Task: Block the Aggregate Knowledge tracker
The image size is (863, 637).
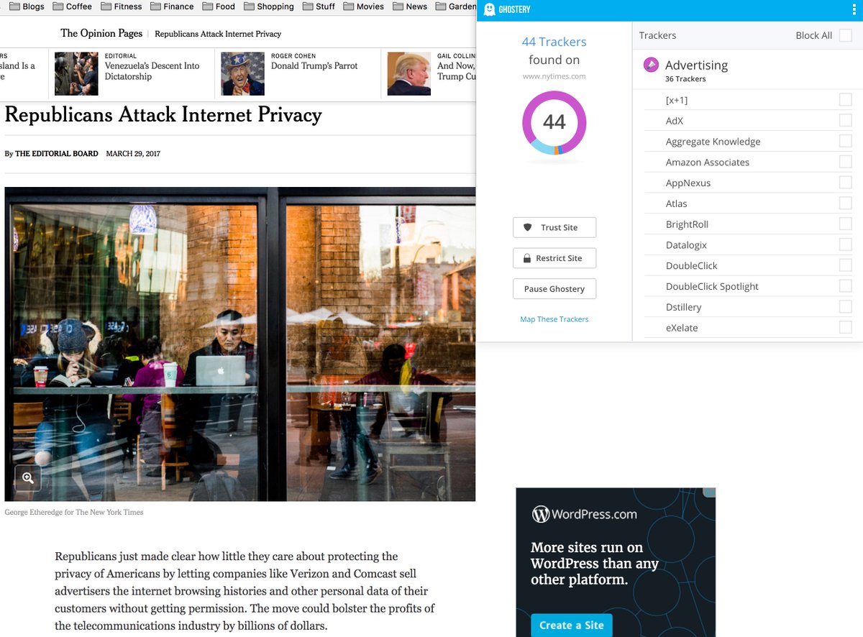Action: [846, 142]
